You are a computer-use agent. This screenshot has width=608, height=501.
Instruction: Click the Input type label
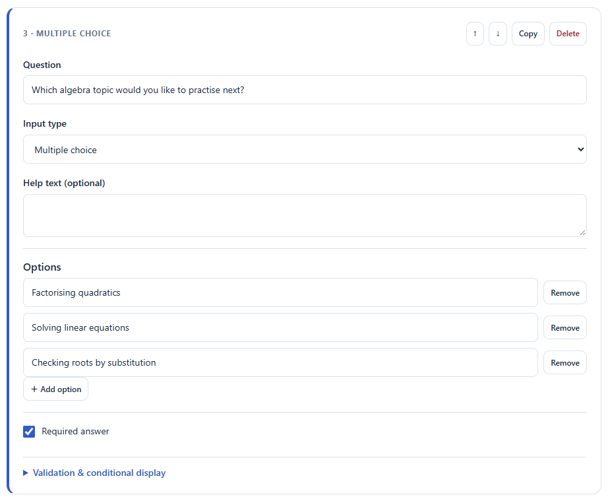[45, 124]
